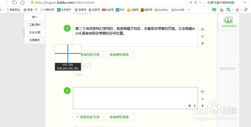Image resolution: width=251 pixels, height=127 pixels.
Task: Click 添加网络视频 button under step 5
Action: click(x=119, y=117)
